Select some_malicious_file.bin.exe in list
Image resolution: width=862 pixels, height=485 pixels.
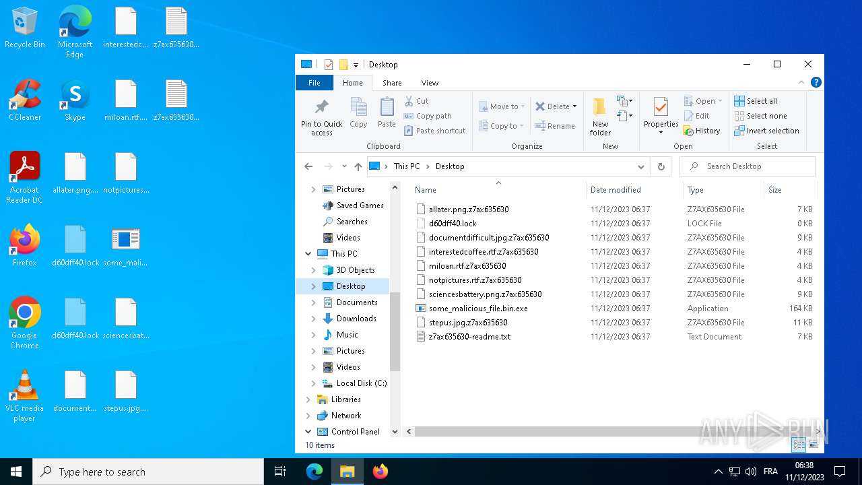pyautogui.click(x=478, y=309)
